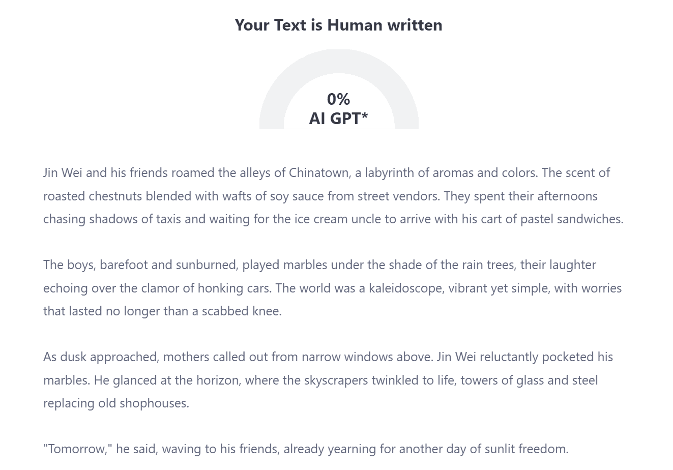Click the first paragraph starting 'Jin Wei and his friends'
This screenshot has height=470, width=673.
333,196
